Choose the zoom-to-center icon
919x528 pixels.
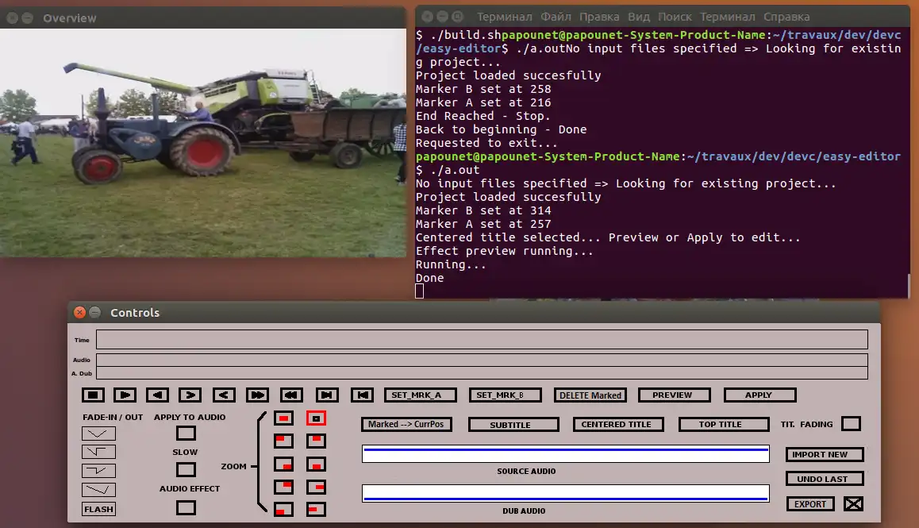click(x=283, y=418)
